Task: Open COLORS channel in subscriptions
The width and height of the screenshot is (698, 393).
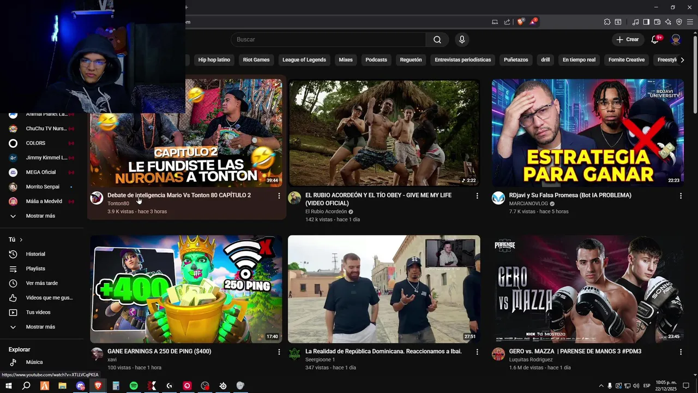Action: (41, 143)
